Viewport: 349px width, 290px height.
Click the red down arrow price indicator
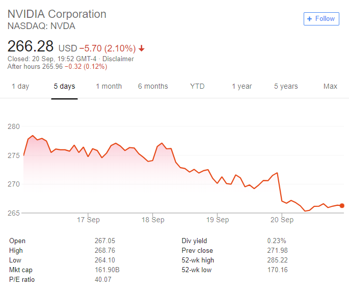[x=142, y=48]
